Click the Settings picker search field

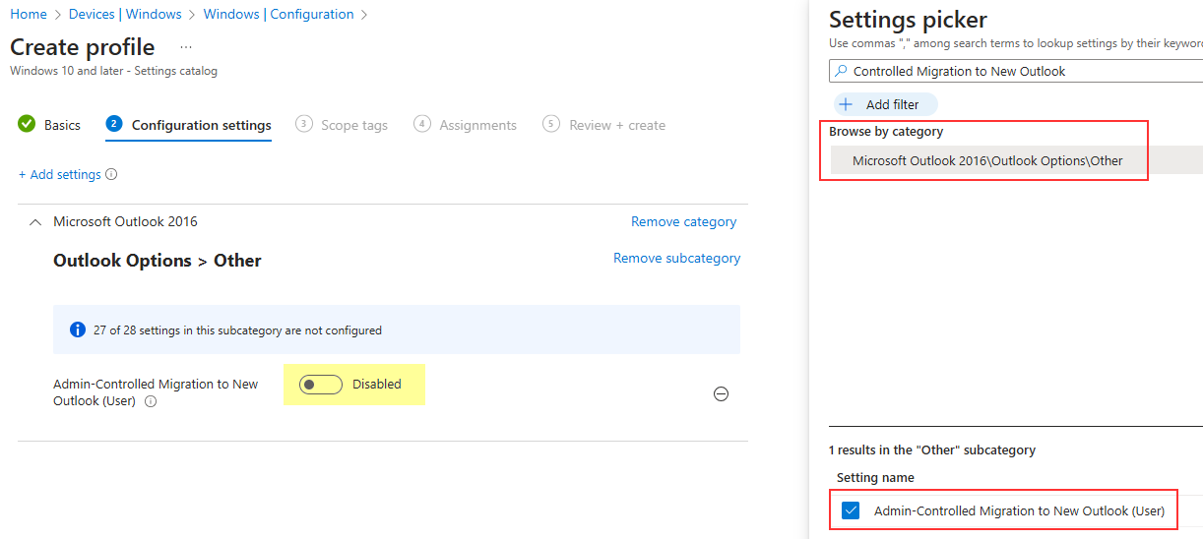pyautogui.click(x=1016, y=71)
